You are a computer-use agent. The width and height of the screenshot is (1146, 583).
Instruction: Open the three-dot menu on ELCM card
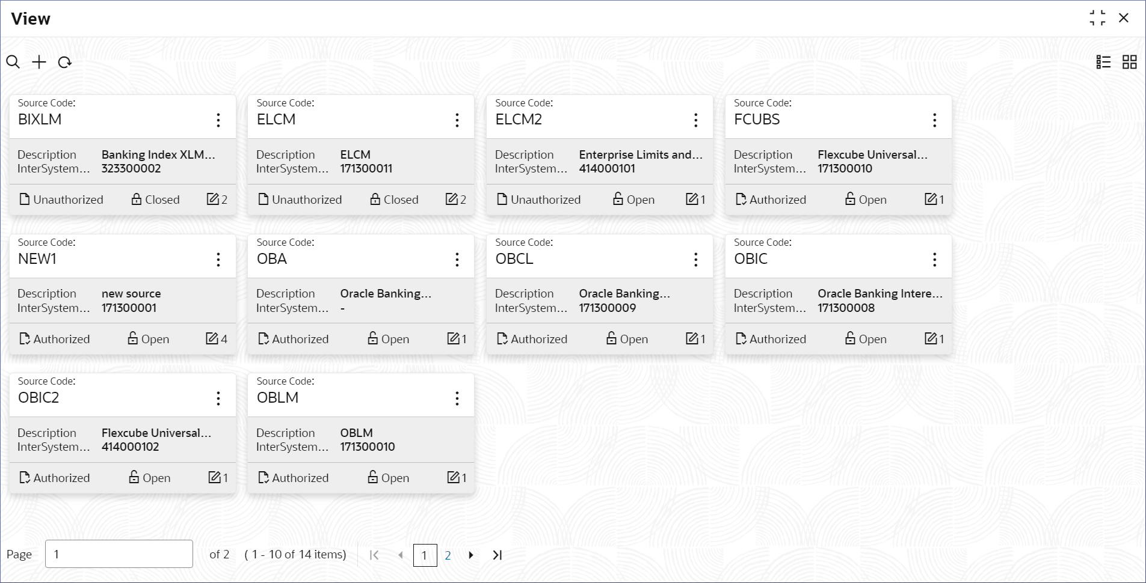point(457,120)
